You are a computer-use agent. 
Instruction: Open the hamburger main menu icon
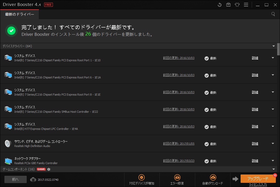pyautogui.click(x=246, y=4)
